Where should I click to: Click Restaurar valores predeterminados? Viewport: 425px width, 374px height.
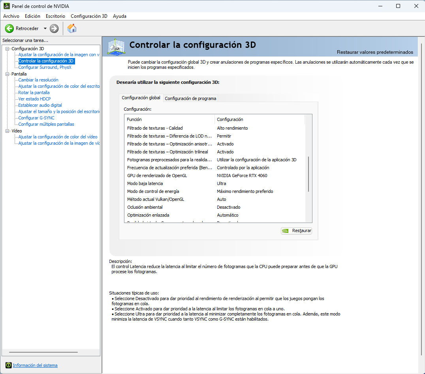click(x=375, y=52)
